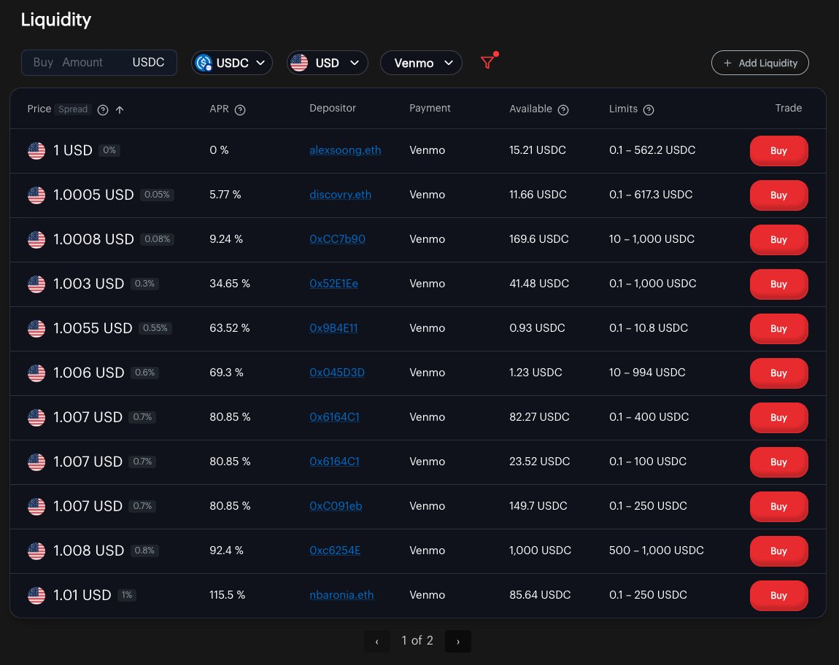Buy from the 1.007 USD 23.52 USDC row
The width and height of the screenshot is (839, 665).
pyautogui.click(x=778, y=462)
